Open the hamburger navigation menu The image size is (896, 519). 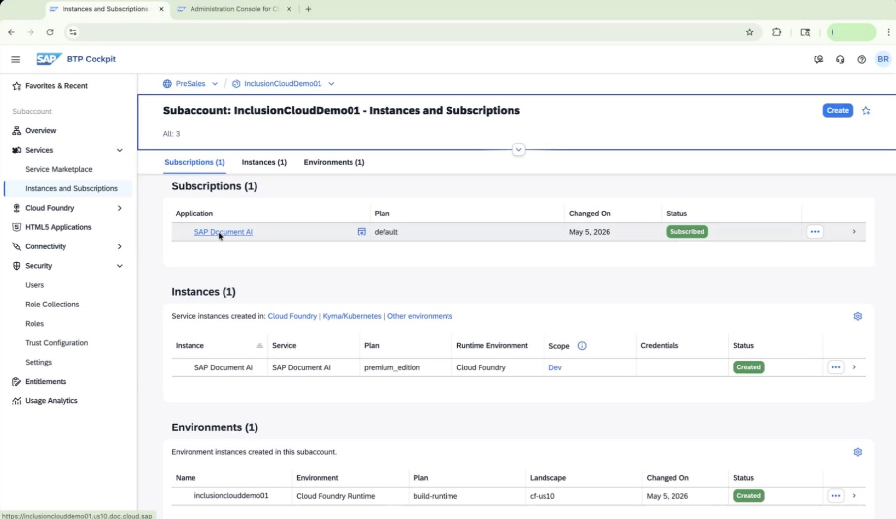pos(16,59)
